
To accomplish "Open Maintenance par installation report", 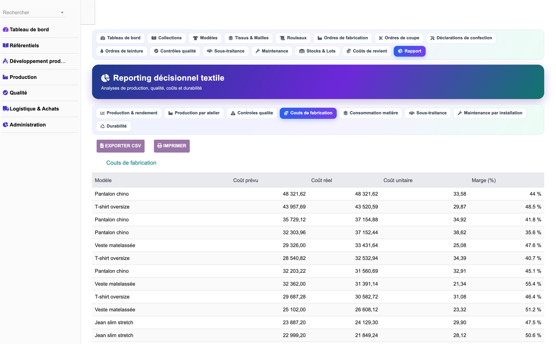I will pos(490,113).
